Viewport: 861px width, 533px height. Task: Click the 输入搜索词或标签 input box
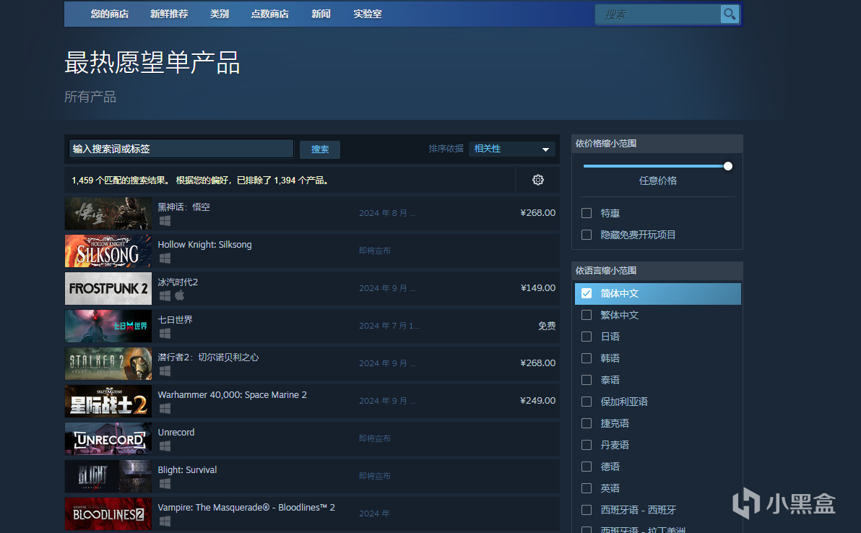pos(181,149)
